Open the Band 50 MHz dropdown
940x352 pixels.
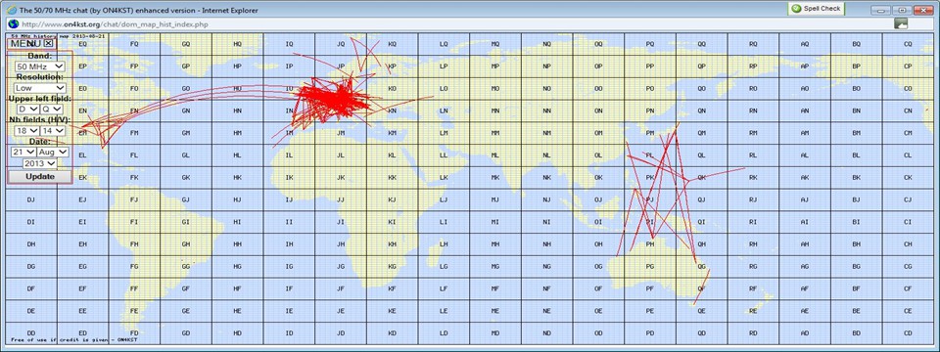[40, 66]
